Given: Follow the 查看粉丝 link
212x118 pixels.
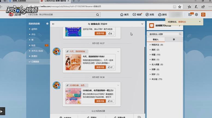Looking at the screenshot, I should [x=182, y=22].
